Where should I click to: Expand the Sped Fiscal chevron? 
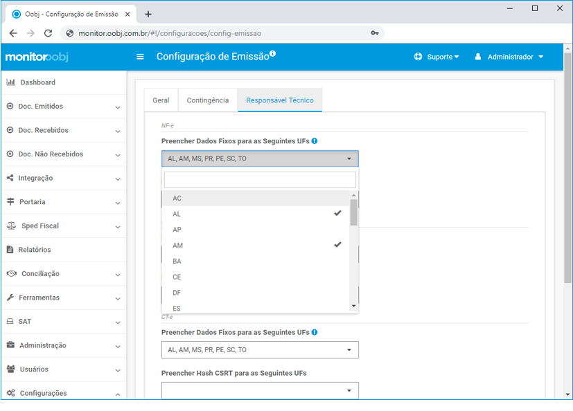point(118,227)
